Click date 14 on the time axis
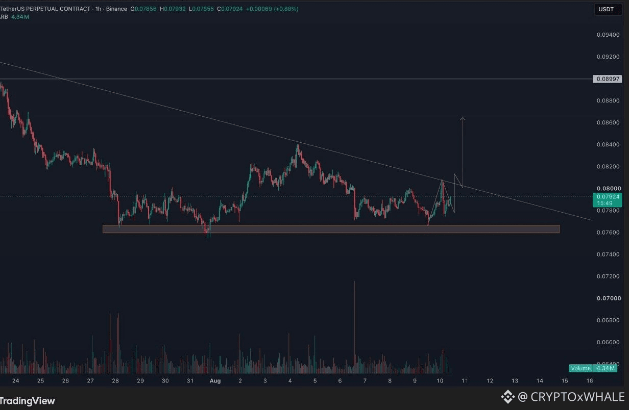The image size is (629, 410). (540, 380)
